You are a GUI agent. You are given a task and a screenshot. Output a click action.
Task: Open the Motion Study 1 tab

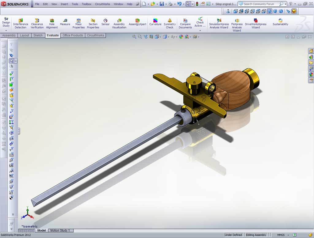click(x=61, y=230)
